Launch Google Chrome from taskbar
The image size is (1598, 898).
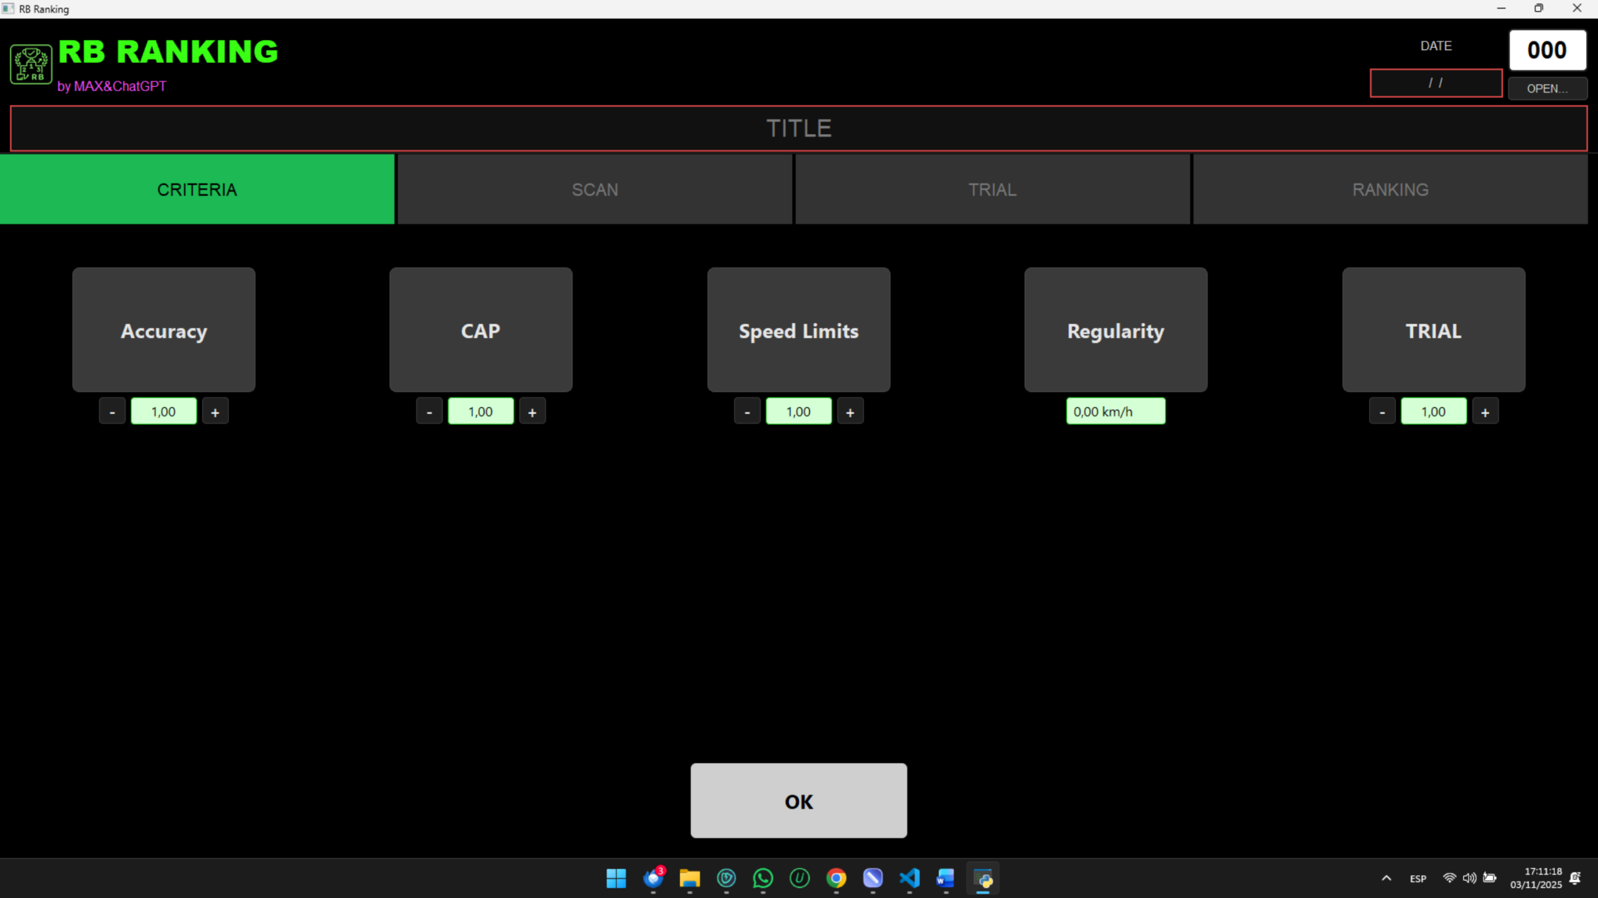point(836,878)
